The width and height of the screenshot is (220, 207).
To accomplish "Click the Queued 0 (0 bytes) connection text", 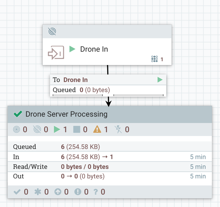I will [x=81, y=90].
